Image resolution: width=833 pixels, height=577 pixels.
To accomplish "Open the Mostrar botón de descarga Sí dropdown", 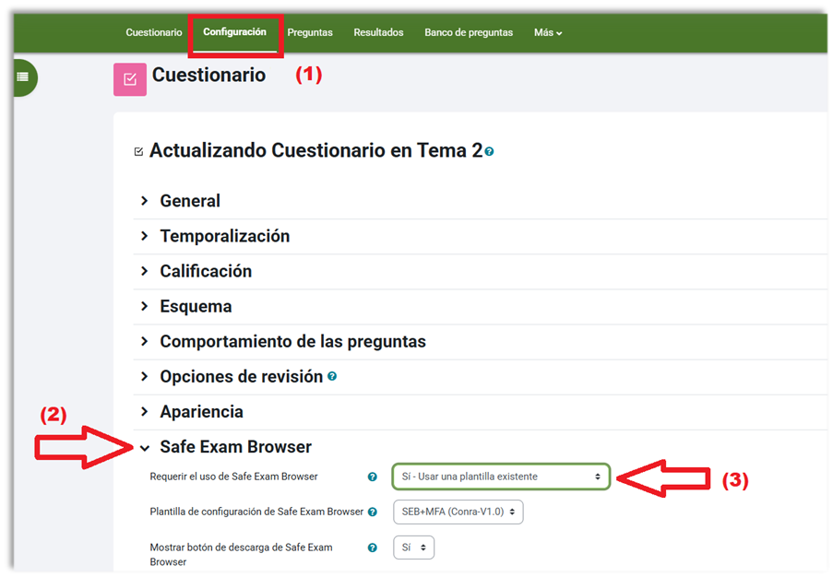I will tap(413, 548).
